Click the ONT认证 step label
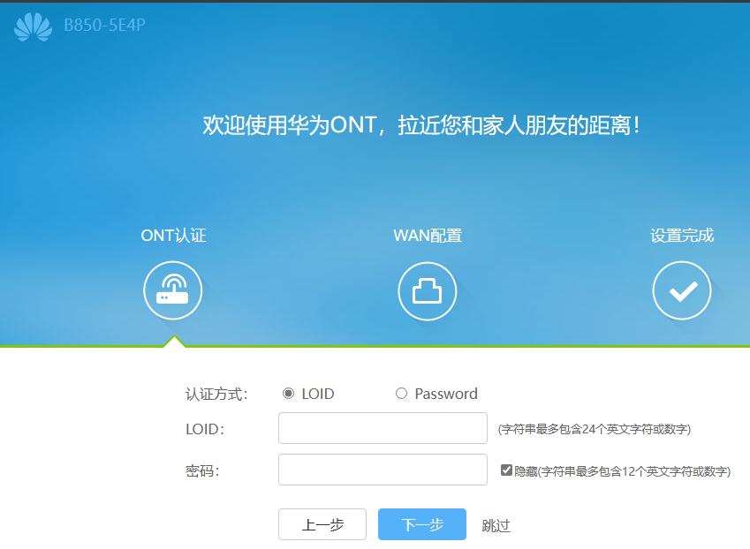Viewport: 750px width, 549px height. (x=173, y=236)
